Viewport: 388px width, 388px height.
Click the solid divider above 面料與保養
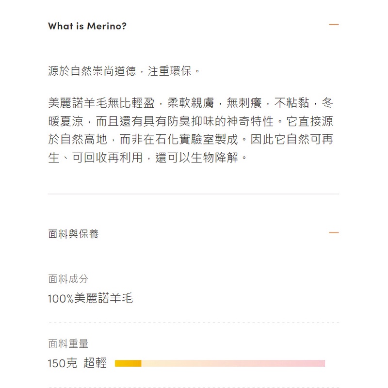[194, 194]
